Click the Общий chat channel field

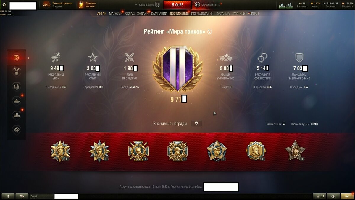(41, 196)
